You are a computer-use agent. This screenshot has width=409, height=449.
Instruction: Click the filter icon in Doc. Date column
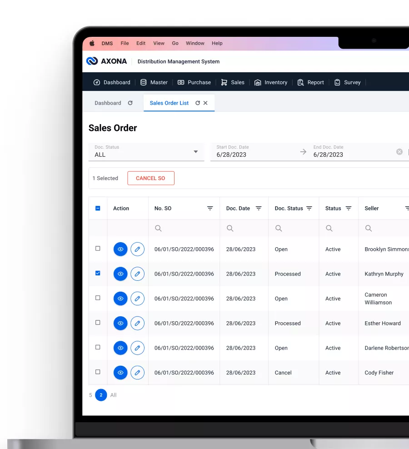tap(259, 209)
